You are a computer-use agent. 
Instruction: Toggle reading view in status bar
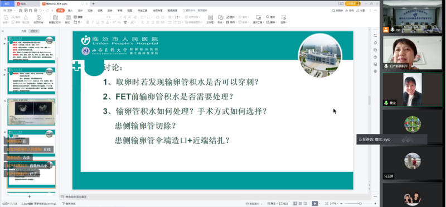tap(305, 204)
